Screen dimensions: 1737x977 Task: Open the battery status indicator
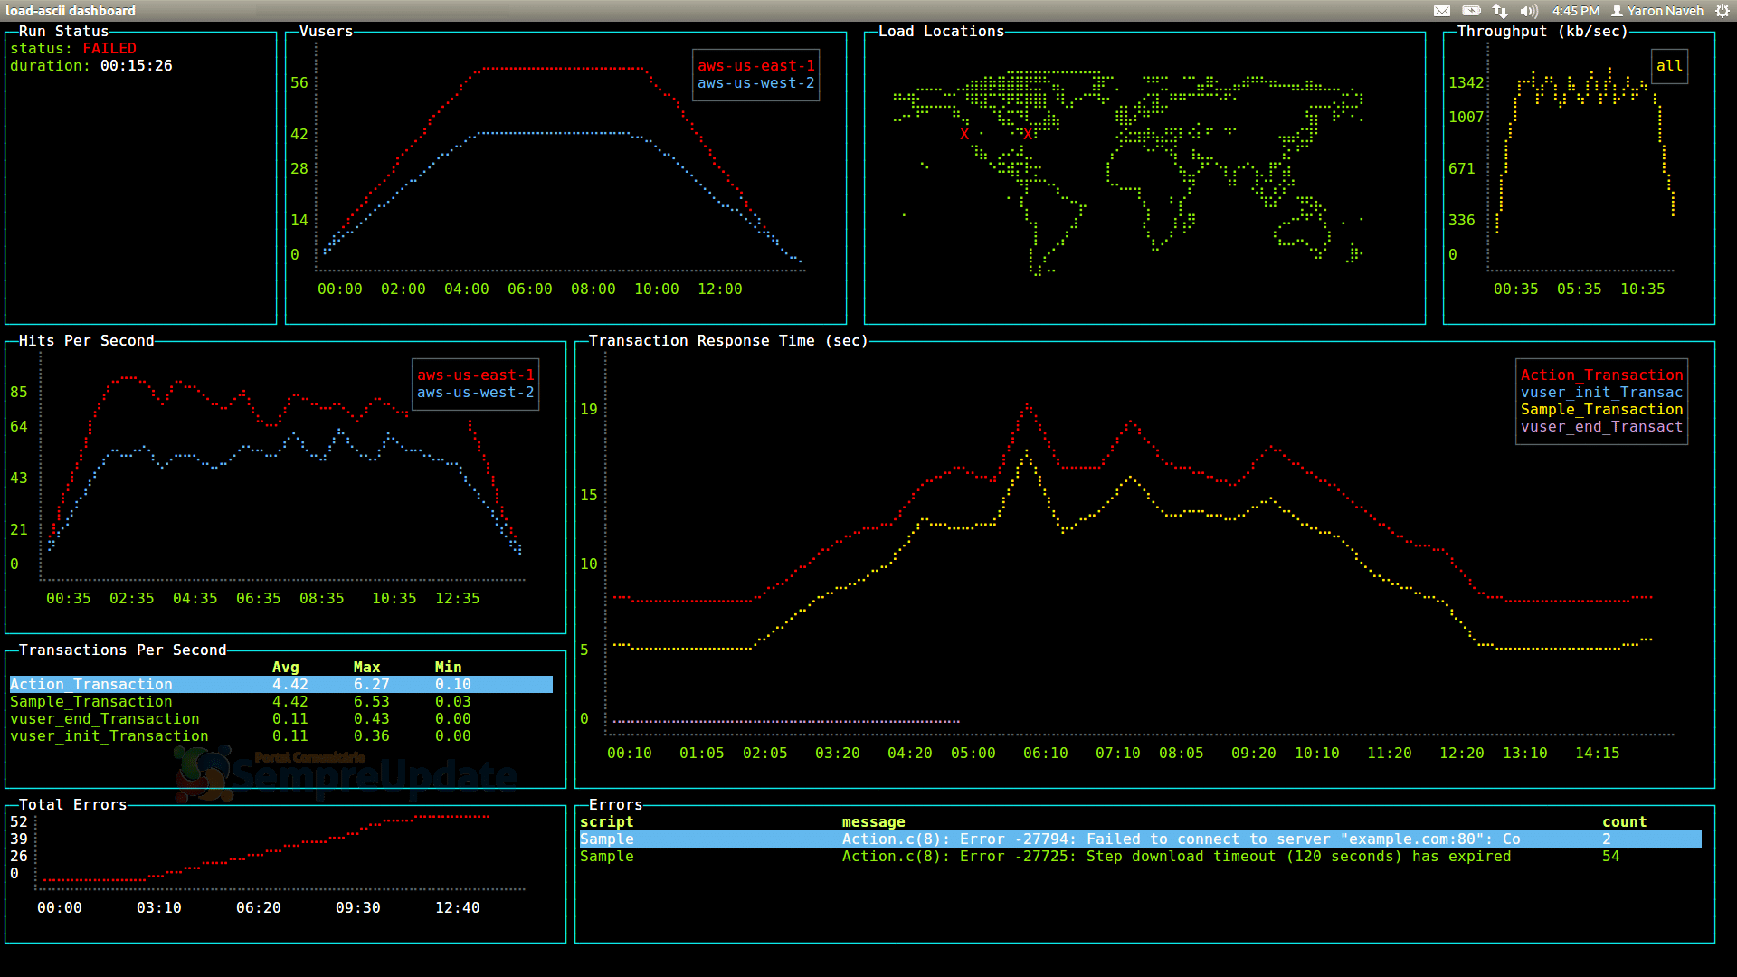click(x=1472, y=11)
